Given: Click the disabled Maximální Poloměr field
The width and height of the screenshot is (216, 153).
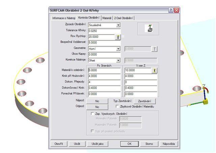Looking at the screenshot, I should click(x=130, y=125).
